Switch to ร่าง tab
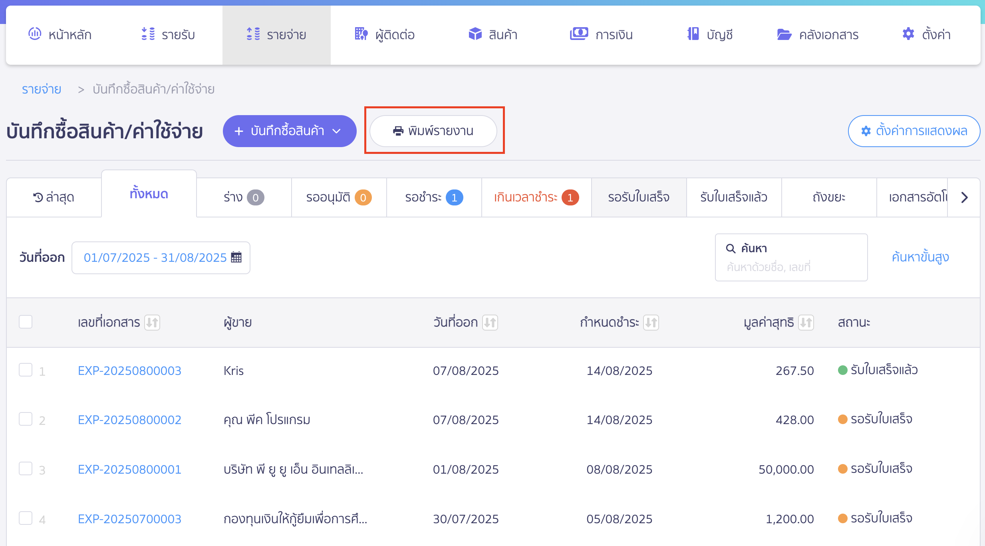 click(x=244, y=197)
